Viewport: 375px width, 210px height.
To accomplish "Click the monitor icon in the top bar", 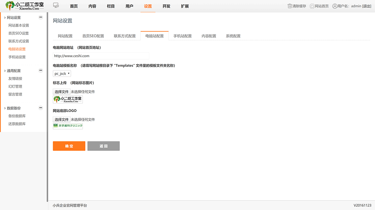I will pyautogui.click(x=56, y=5).
